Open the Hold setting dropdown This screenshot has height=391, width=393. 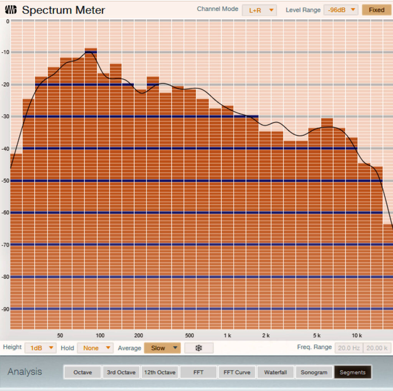click(95, 348)
